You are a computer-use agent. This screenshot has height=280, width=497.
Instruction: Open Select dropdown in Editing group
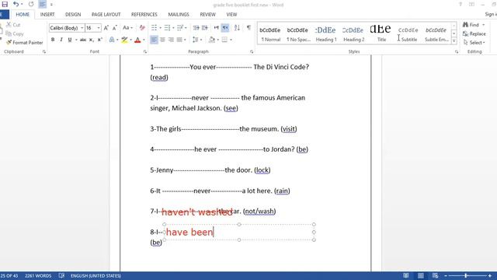[474, 43]
